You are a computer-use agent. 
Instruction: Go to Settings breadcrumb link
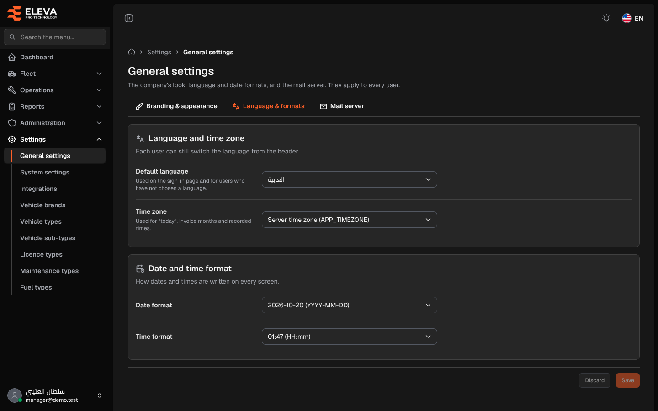point(159,52)
